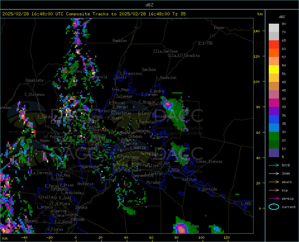Screen dimensions: 299x242
Task: Click the Zapata label on map
Action: point(81,207)
